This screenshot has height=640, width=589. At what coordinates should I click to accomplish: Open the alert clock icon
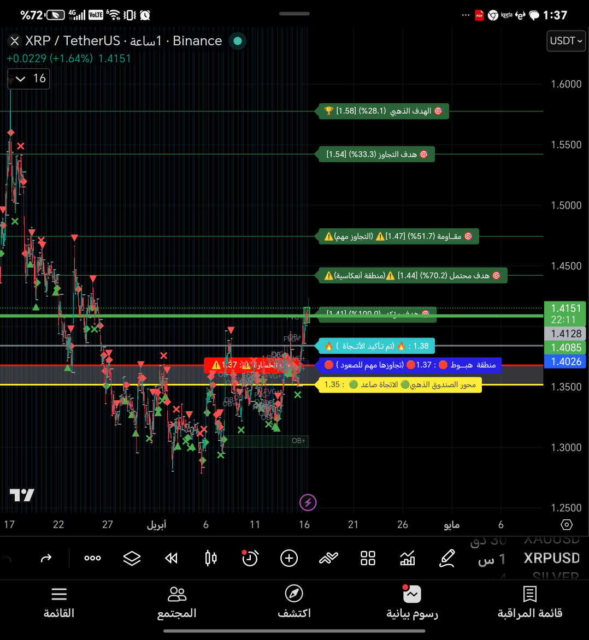coord(250,558)
